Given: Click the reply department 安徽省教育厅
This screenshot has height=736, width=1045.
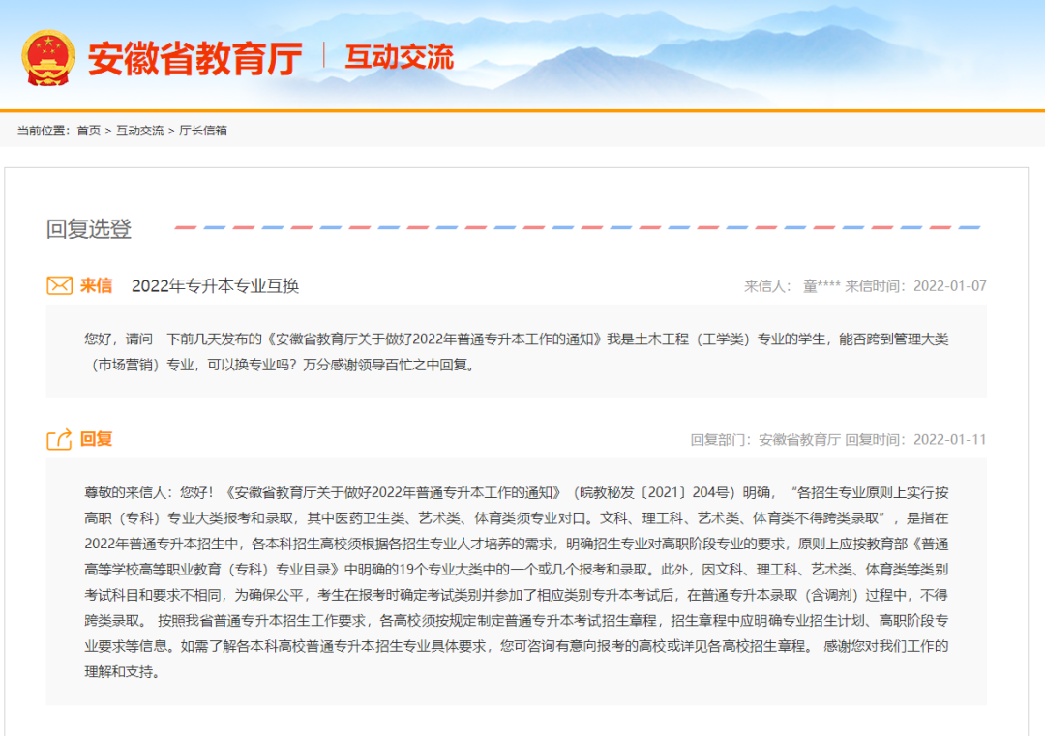Looking at the screenshot, I should [x=799, y=439].
